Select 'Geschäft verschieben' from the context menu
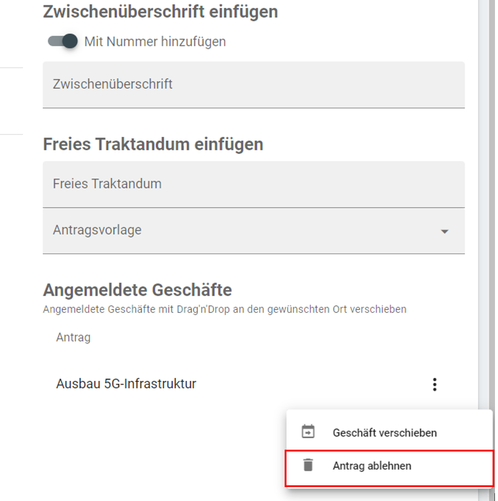 (384, 433)
